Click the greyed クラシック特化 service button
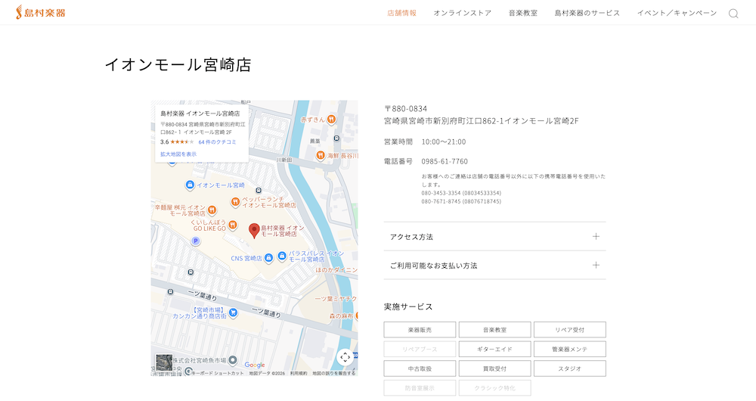756x401 pixels. coord(494,388)
